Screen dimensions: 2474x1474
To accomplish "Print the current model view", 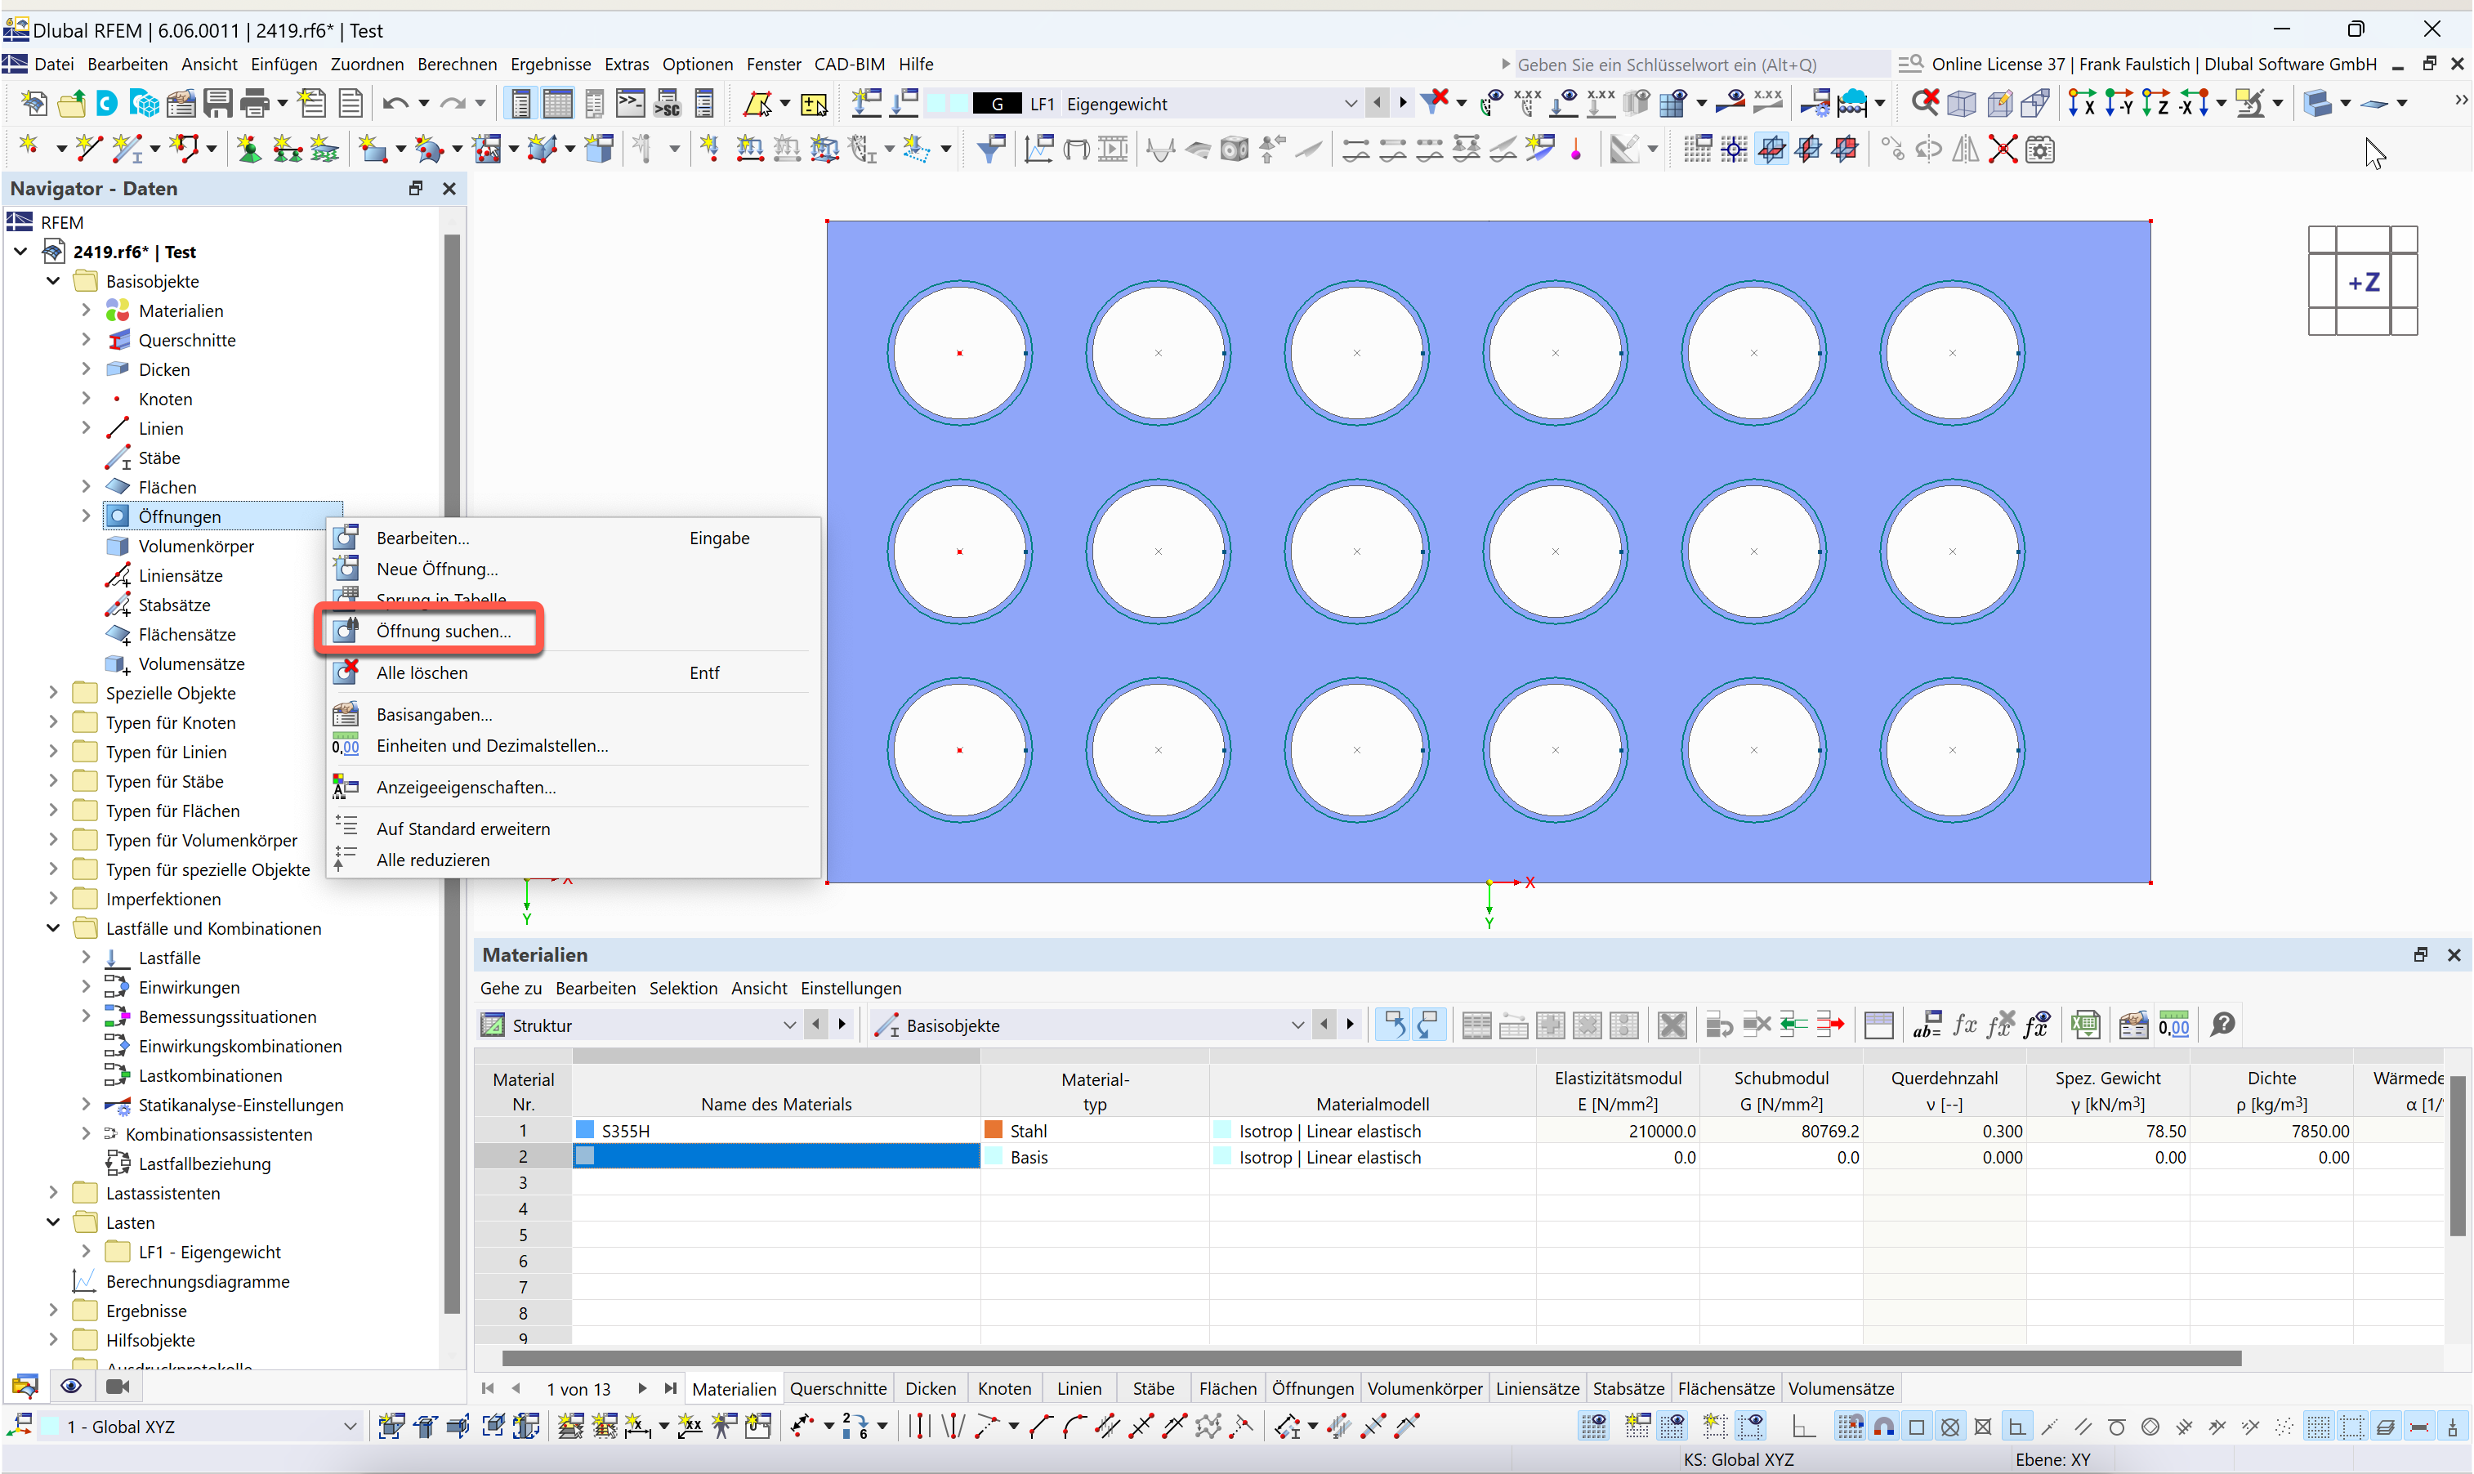I will [257, 103].
